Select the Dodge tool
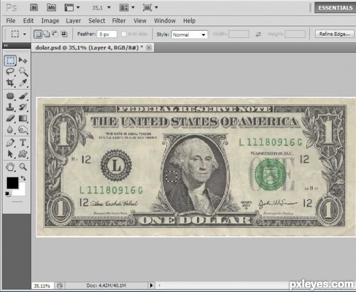Viewport: 356px width, 292px height. pyautogui.click(x=23, y=129)
